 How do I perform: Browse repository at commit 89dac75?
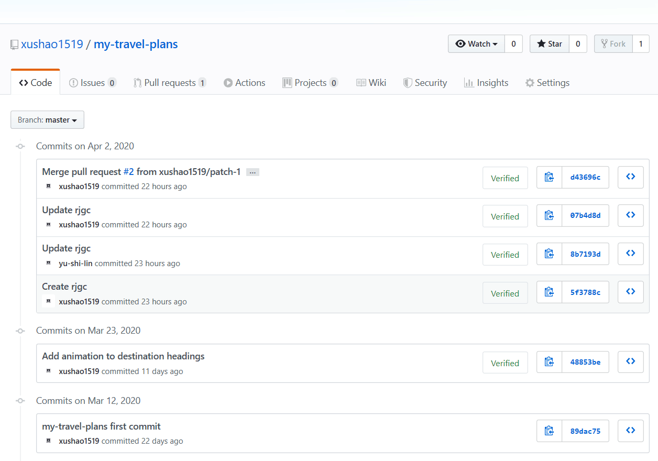click(x=631, y=431)
